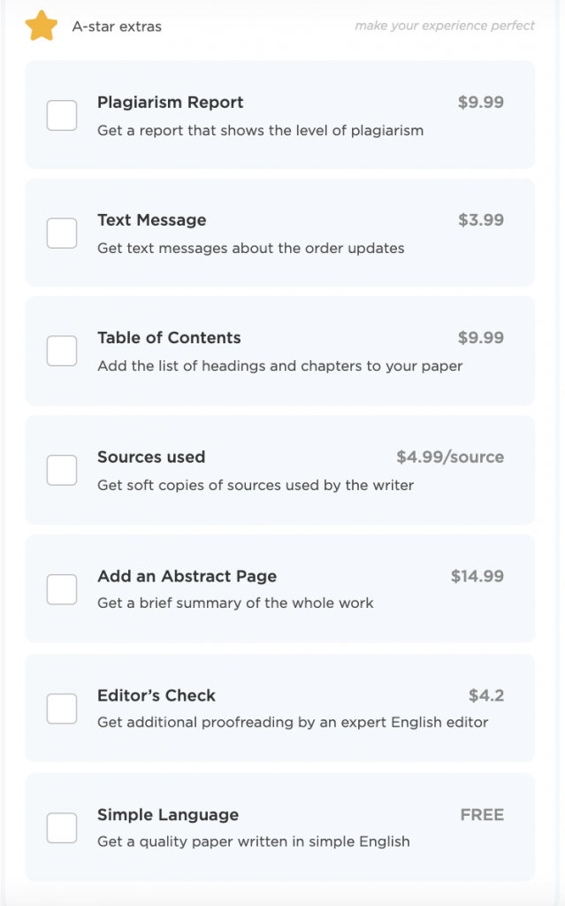Click the Editor's Check heading
The image size is (565, 906).
pos(157,695)
